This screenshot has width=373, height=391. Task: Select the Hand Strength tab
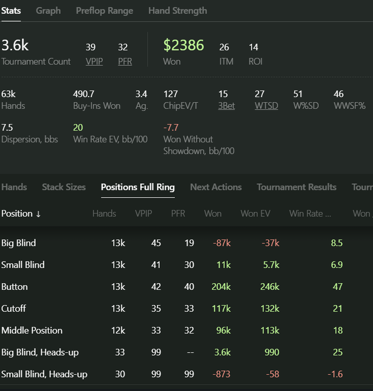coord(178,11)
